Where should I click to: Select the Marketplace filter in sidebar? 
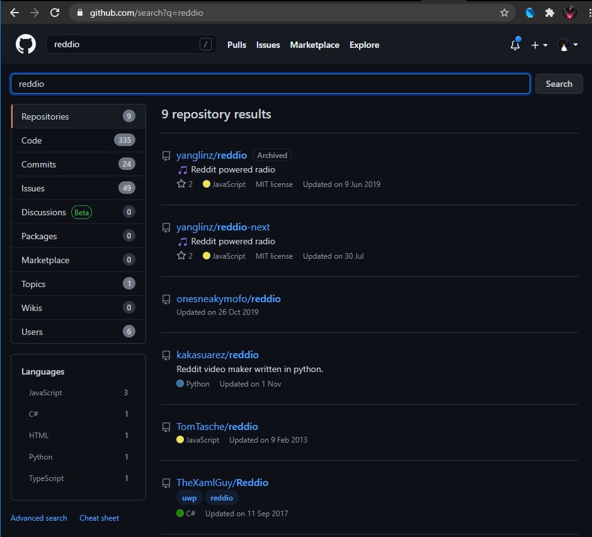point(79,260)
